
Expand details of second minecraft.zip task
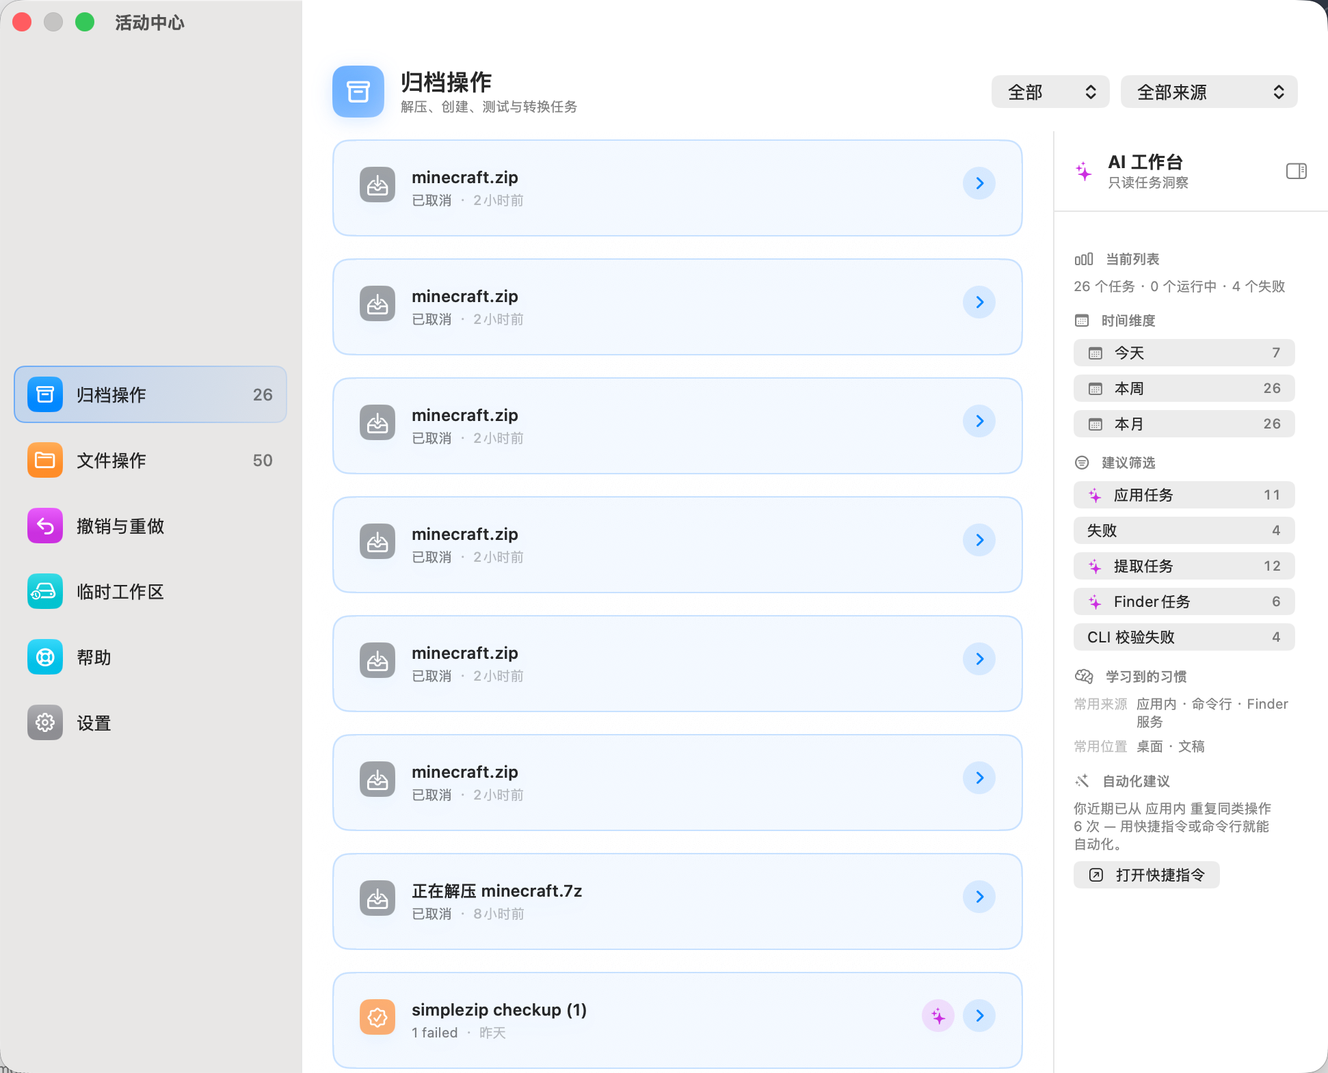pos(979,302)
